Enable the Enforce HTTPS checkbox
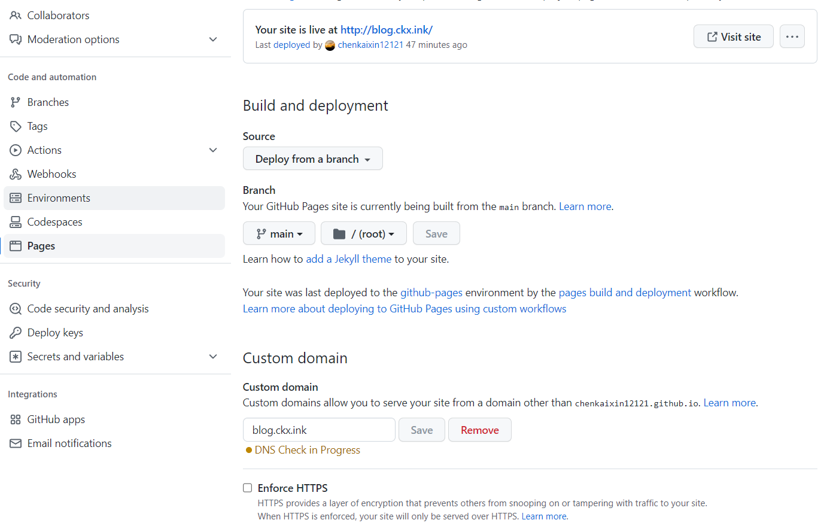824x526 pixels. [248, 488]
